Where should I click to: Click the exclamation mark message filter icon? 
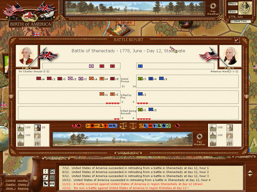point(46,171)
